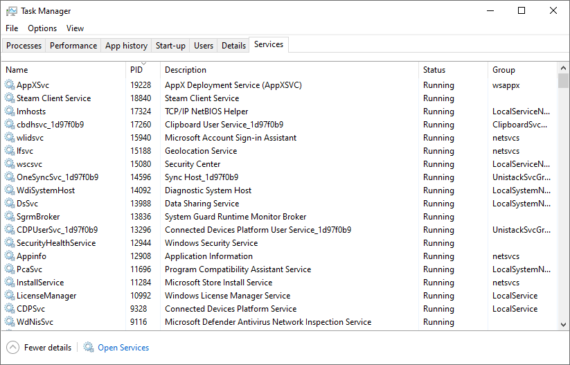Select the PcaSvc gear icon
The width and height of the screenshot is (570, 365).
click(x=10, y=269)
